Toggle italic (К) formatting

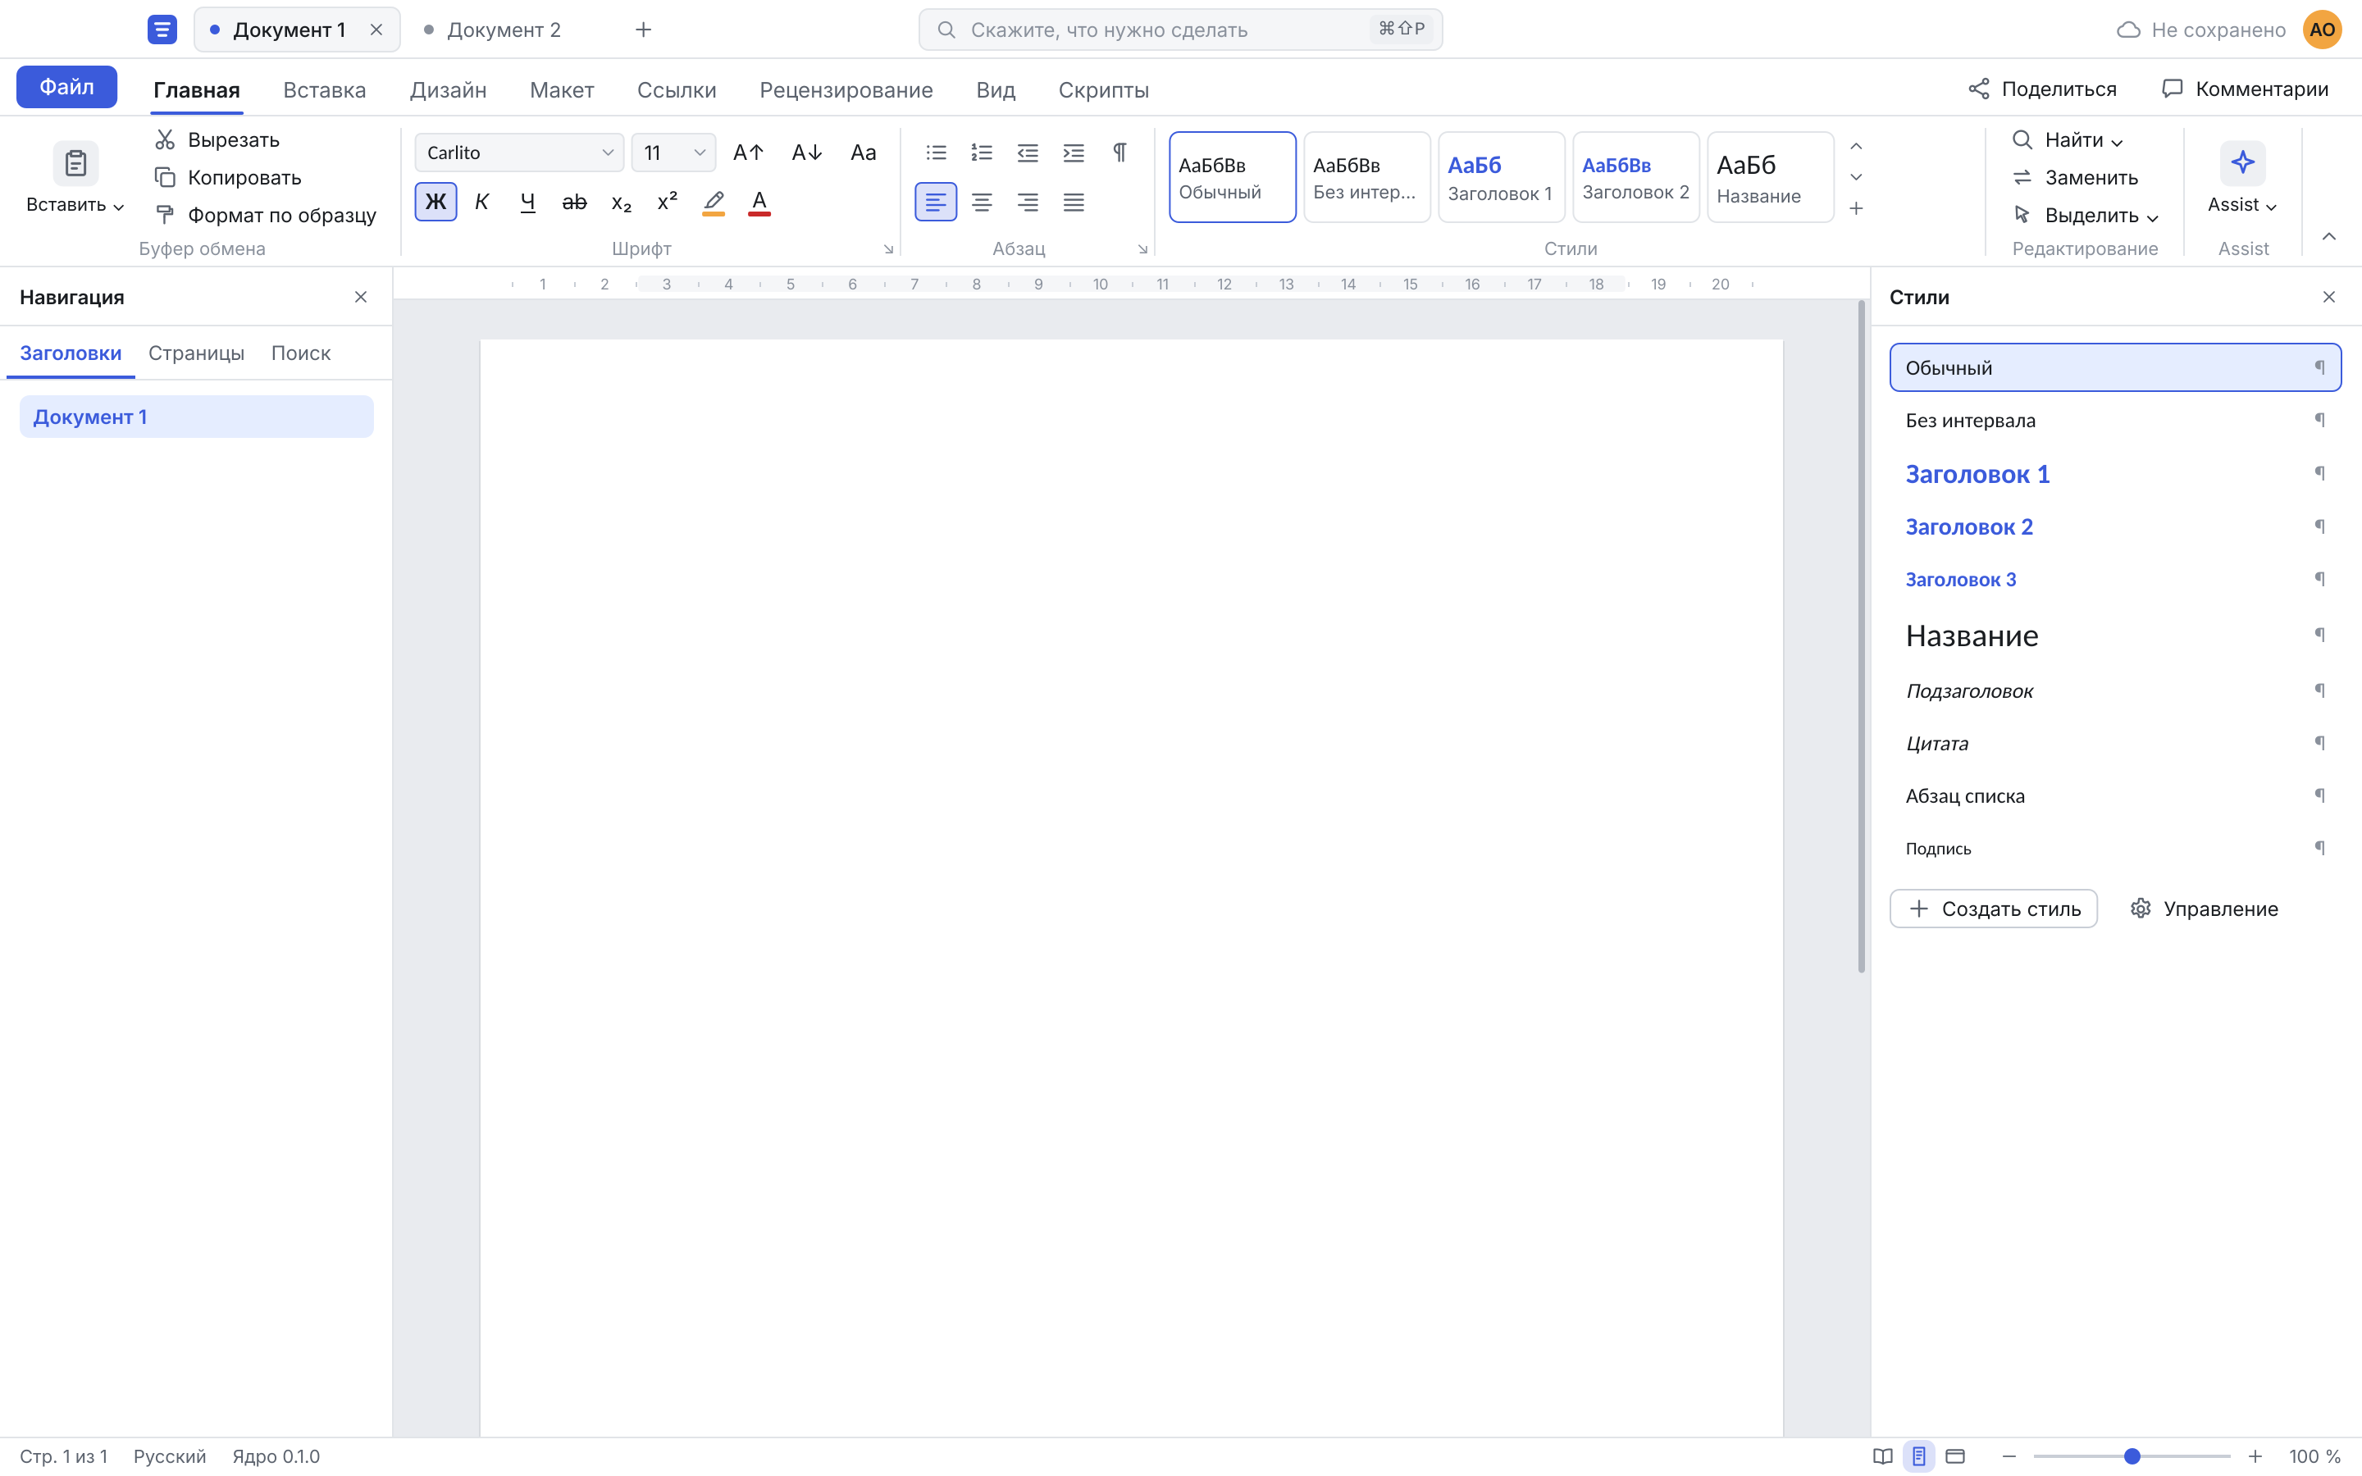[482, 202]
